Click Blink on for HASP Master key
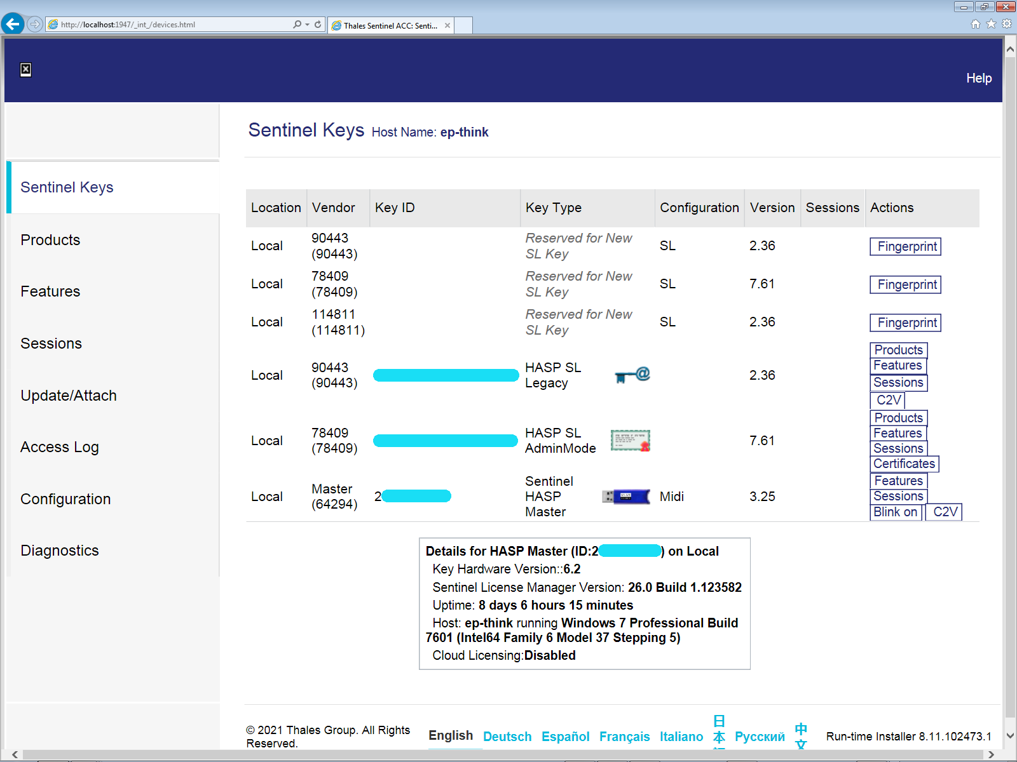 (896, 512)
